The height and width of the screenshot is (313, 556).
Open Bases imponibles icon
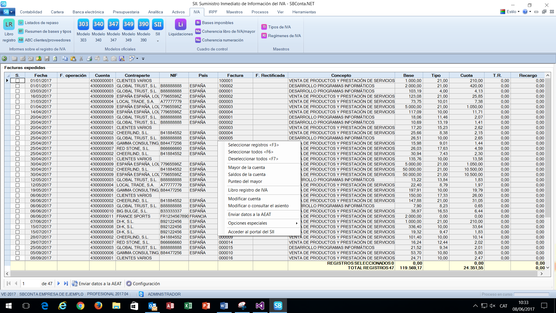(x=198, y=23)
